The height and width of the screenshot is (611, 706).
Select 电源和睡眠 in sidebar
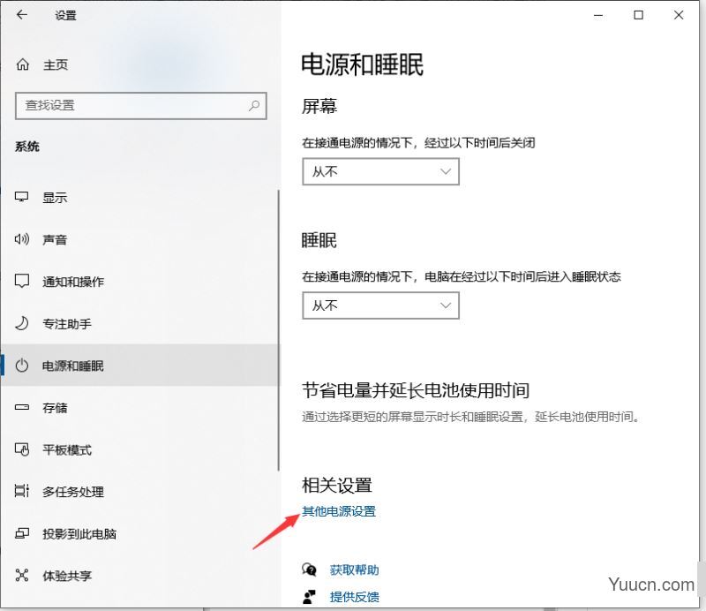coord(140,366)
